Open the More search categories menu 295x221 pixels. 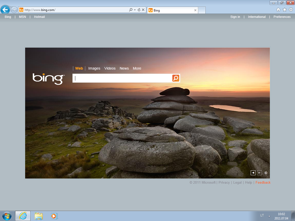[x=137, y=68]
